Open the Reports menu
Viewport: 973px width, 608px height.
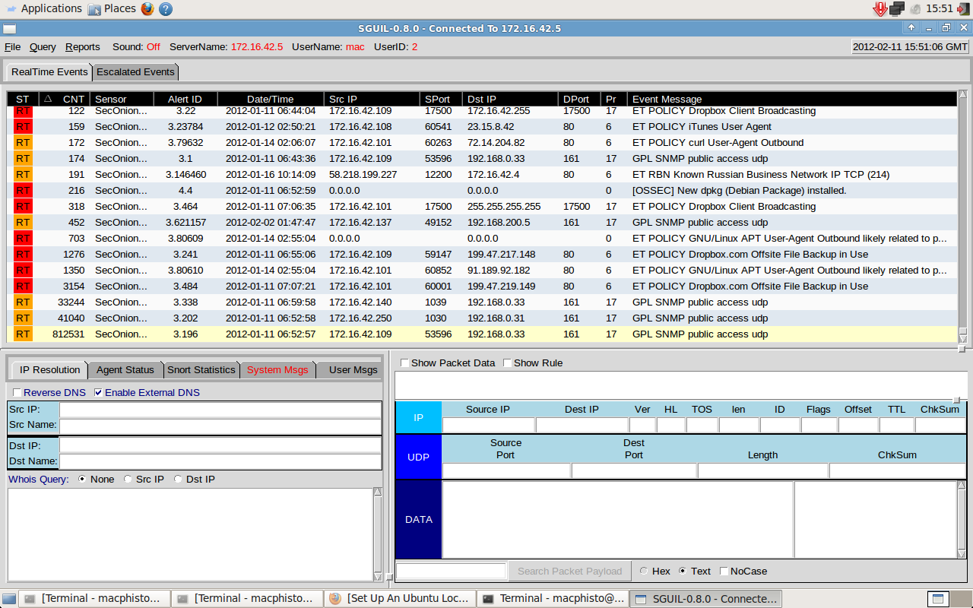tap(82, 47)
